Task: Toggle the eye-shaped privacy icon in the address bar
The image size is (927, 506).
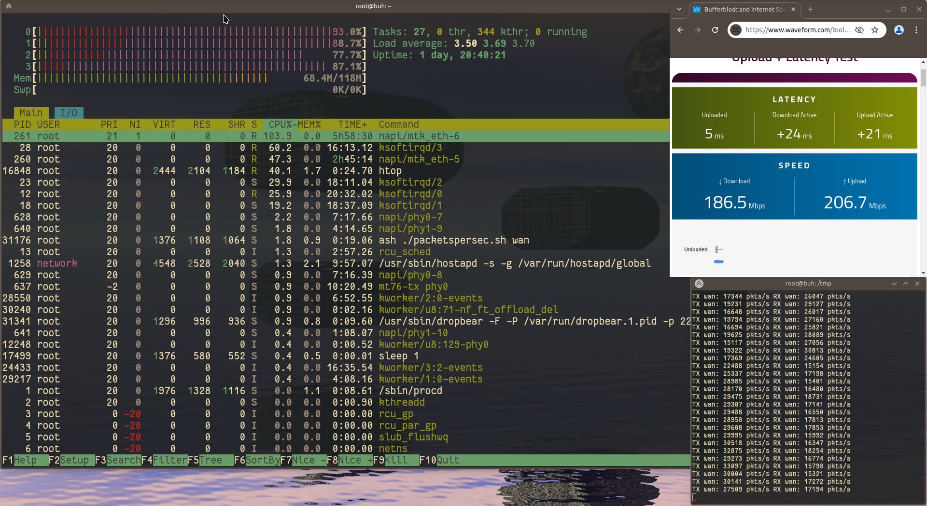Action: (859, 30)
